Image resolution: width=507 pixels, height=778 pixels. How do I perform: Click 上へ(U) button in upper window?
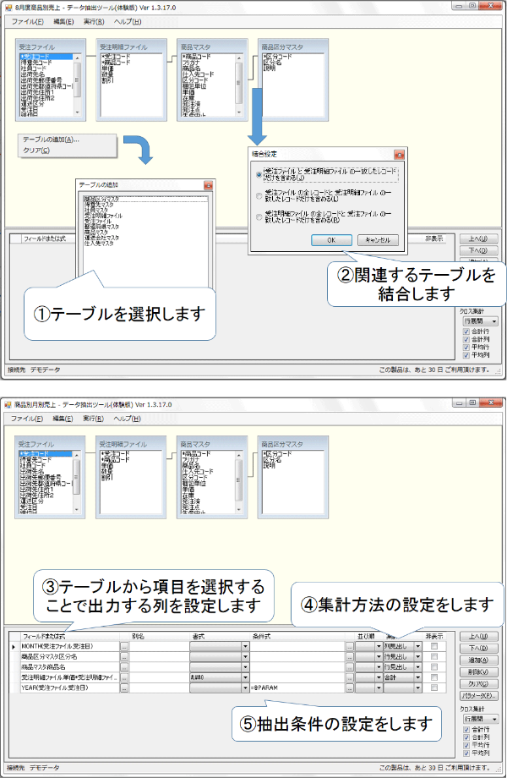pyautogui.click(x=478, y=238)
